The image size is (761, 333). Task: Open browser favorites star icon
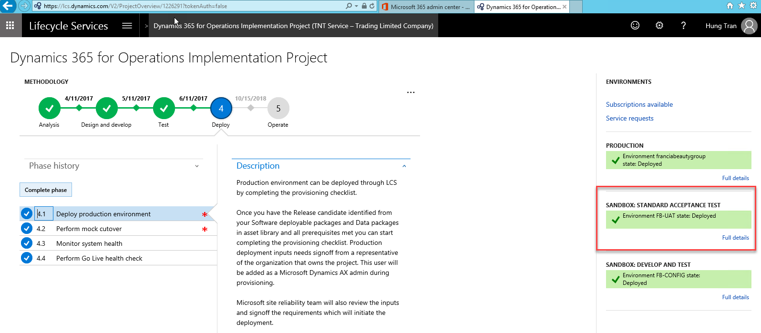pos(741,6)
